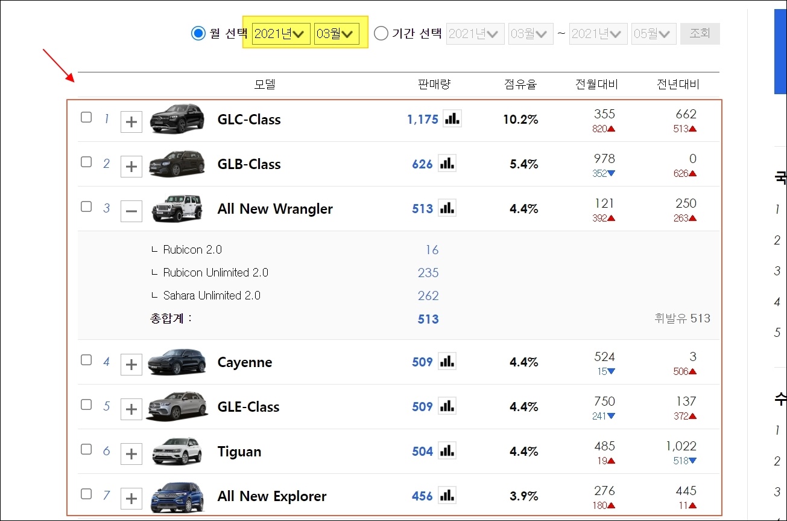Check the GLC-Class row checkbox
This screenshot has height=521, width=787.
[x=86, y=117]
